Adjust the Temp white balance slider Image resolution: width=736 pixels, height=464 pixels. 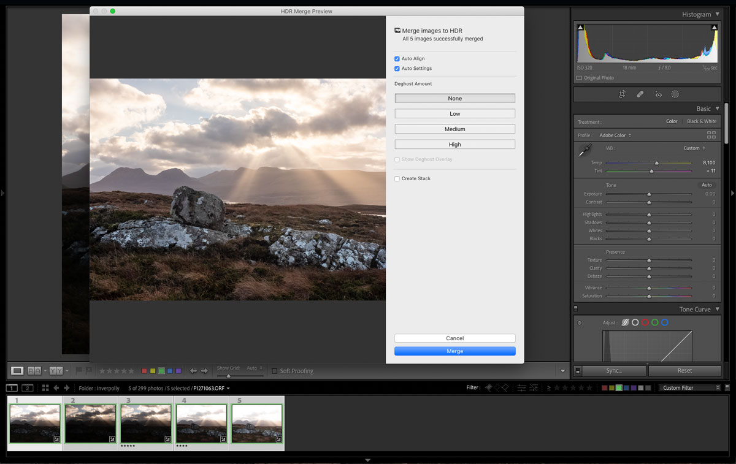(656, 163)
